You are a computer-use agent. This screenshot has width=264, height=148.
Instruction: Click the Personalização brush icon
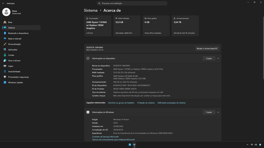point(5,44)
